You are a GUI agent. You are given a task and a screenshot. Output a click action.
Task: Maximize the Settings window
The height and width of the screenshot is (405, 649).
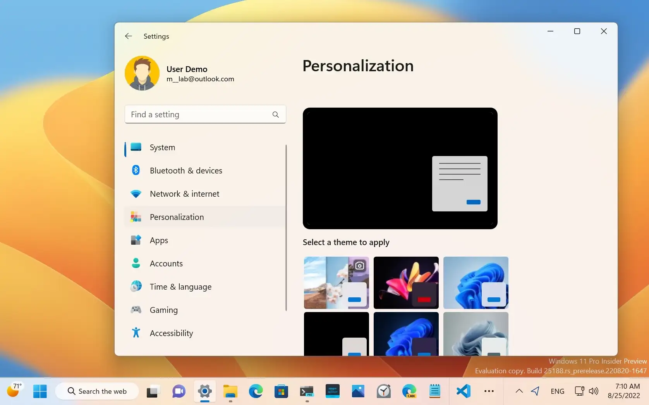577,31
